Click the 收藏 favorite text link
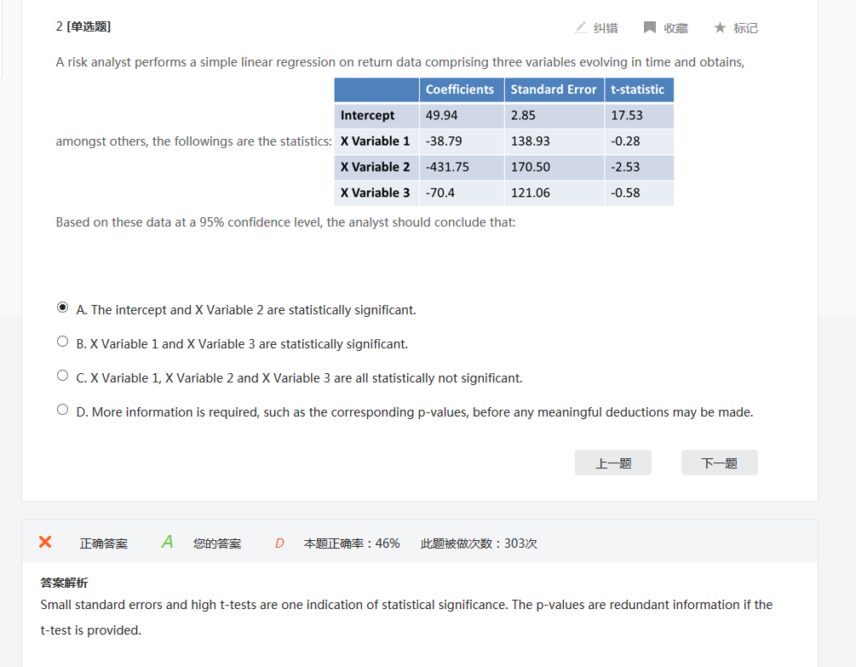The height and width of the screenshot is (667, 856). pos(676,28)
